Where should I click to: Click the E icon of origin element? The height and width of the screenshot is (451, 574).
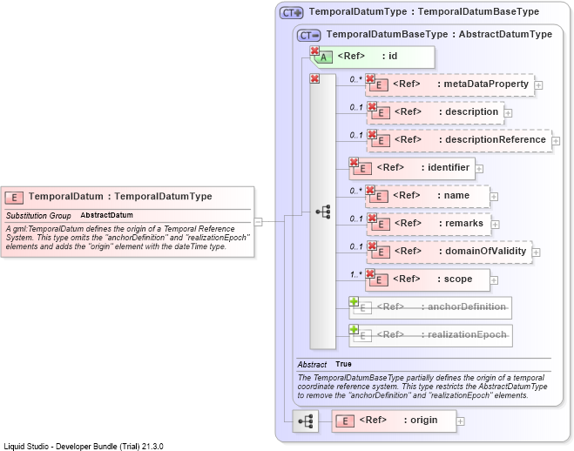tap(345, 421)
